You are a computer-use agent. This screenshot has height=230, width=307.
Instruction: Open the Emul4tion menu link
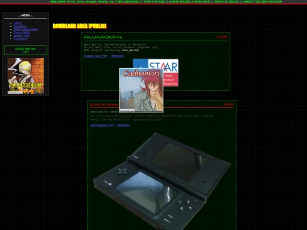[20, 26]
